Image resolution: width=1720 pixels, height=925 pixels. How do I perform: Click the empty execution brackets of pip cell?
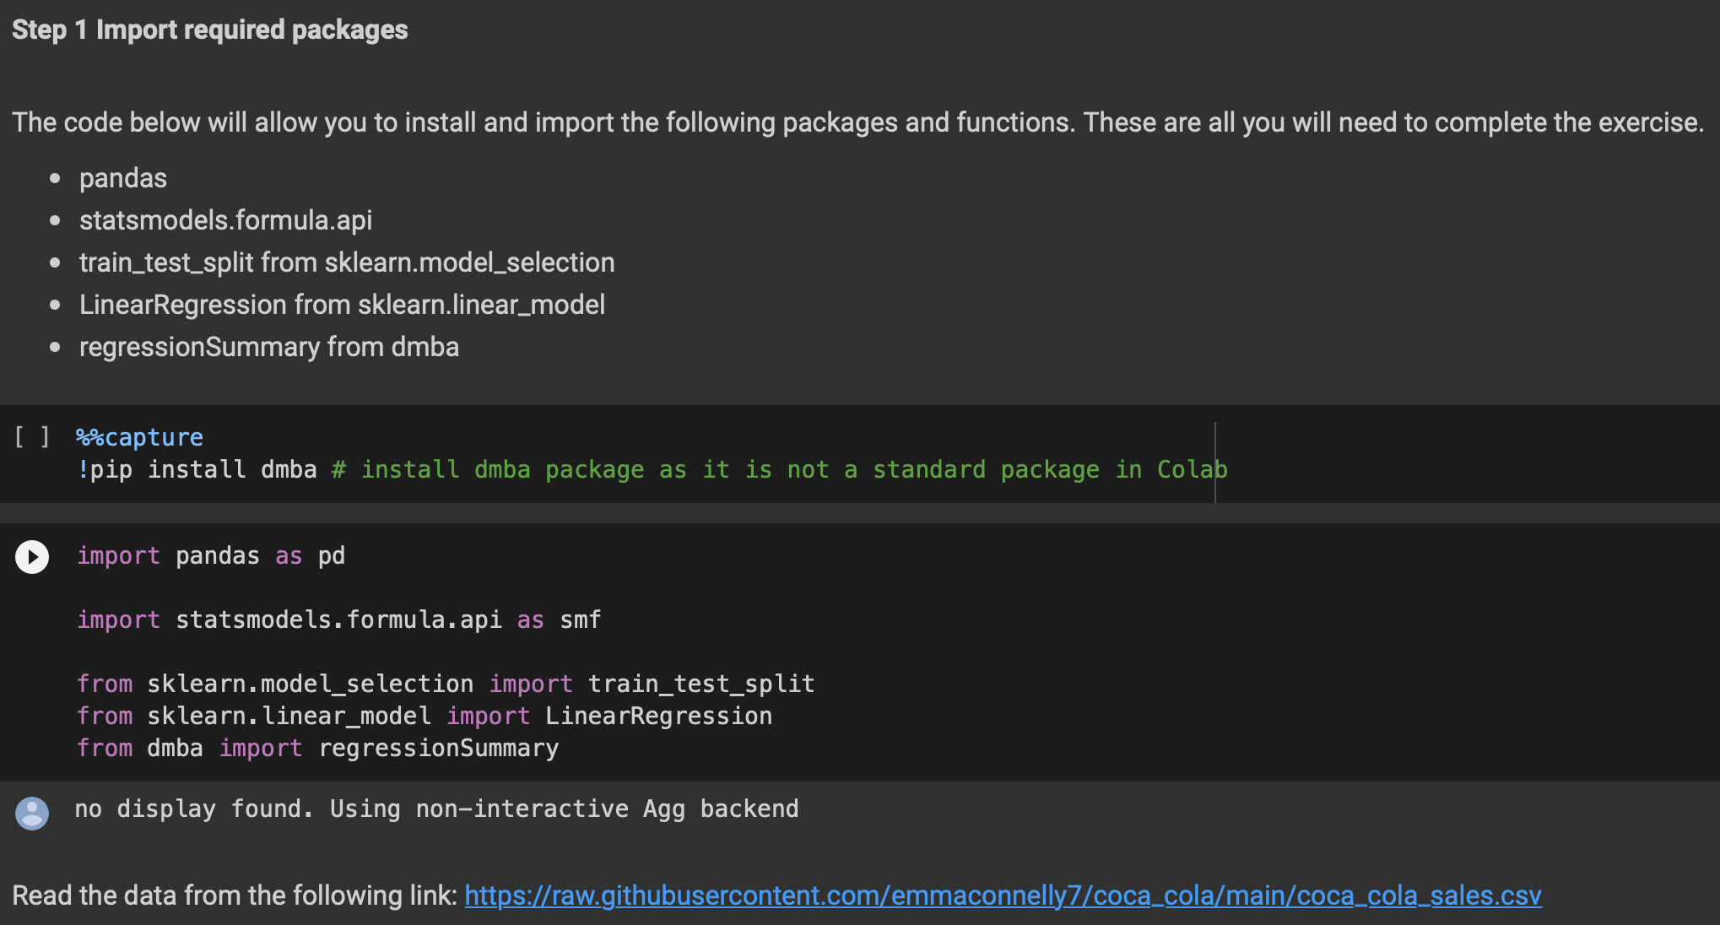[x=32, y=437]
